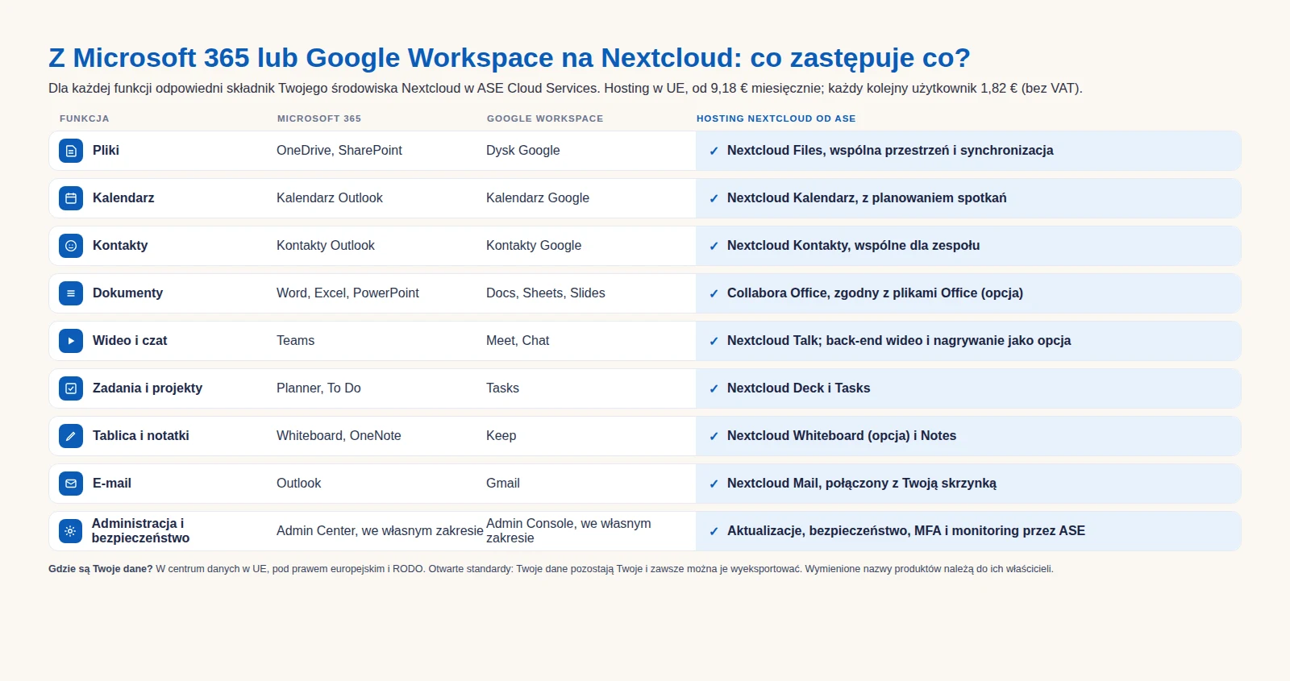
Task: Click the 'Word, Excel, PowerPoint' cell
Action: tap(347, 293)
